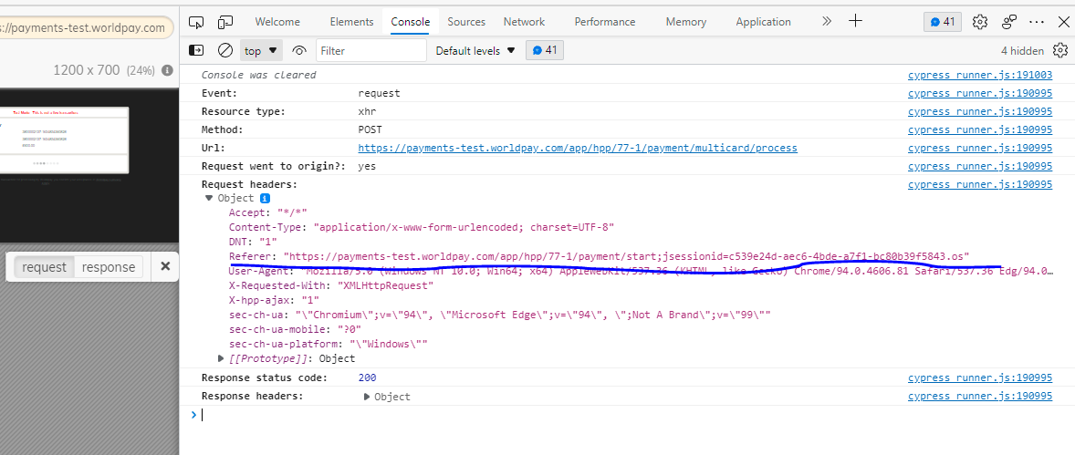Open cypress_runner.js link on Event row
The image size is (1075, 455).
980,93
